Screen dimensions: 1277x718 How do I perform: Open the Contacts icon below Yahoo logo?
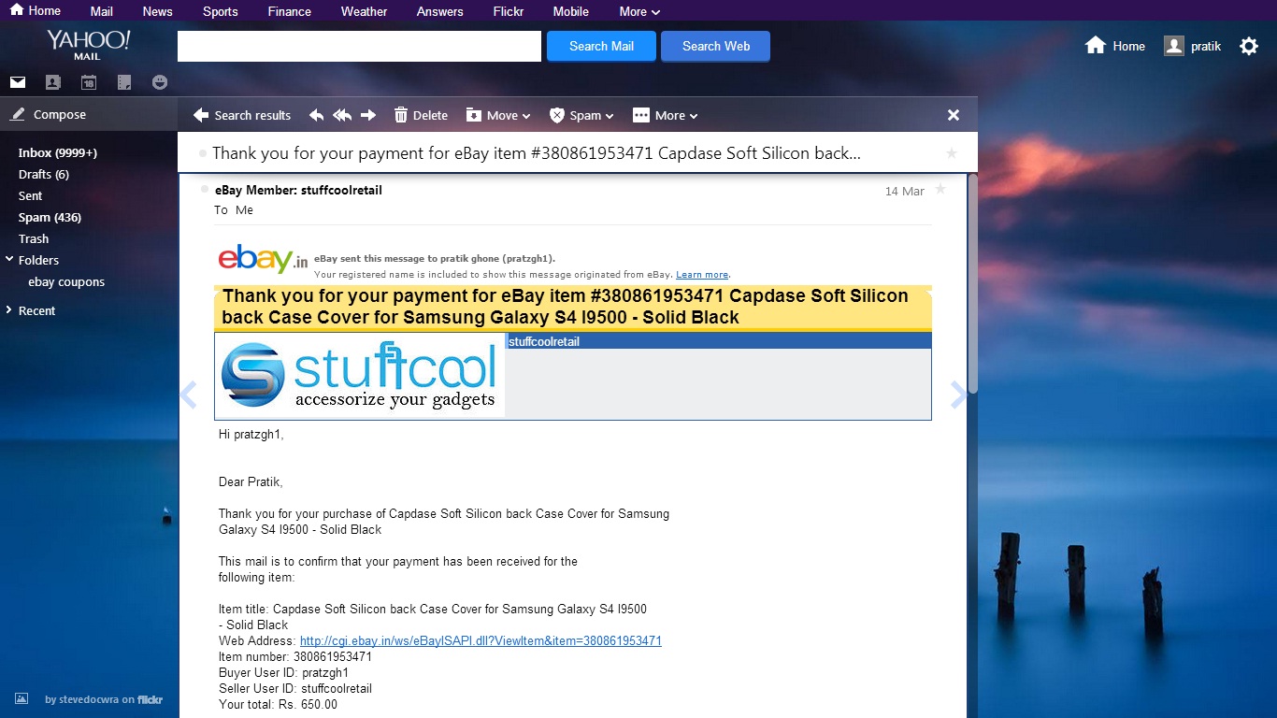point(52,82)
